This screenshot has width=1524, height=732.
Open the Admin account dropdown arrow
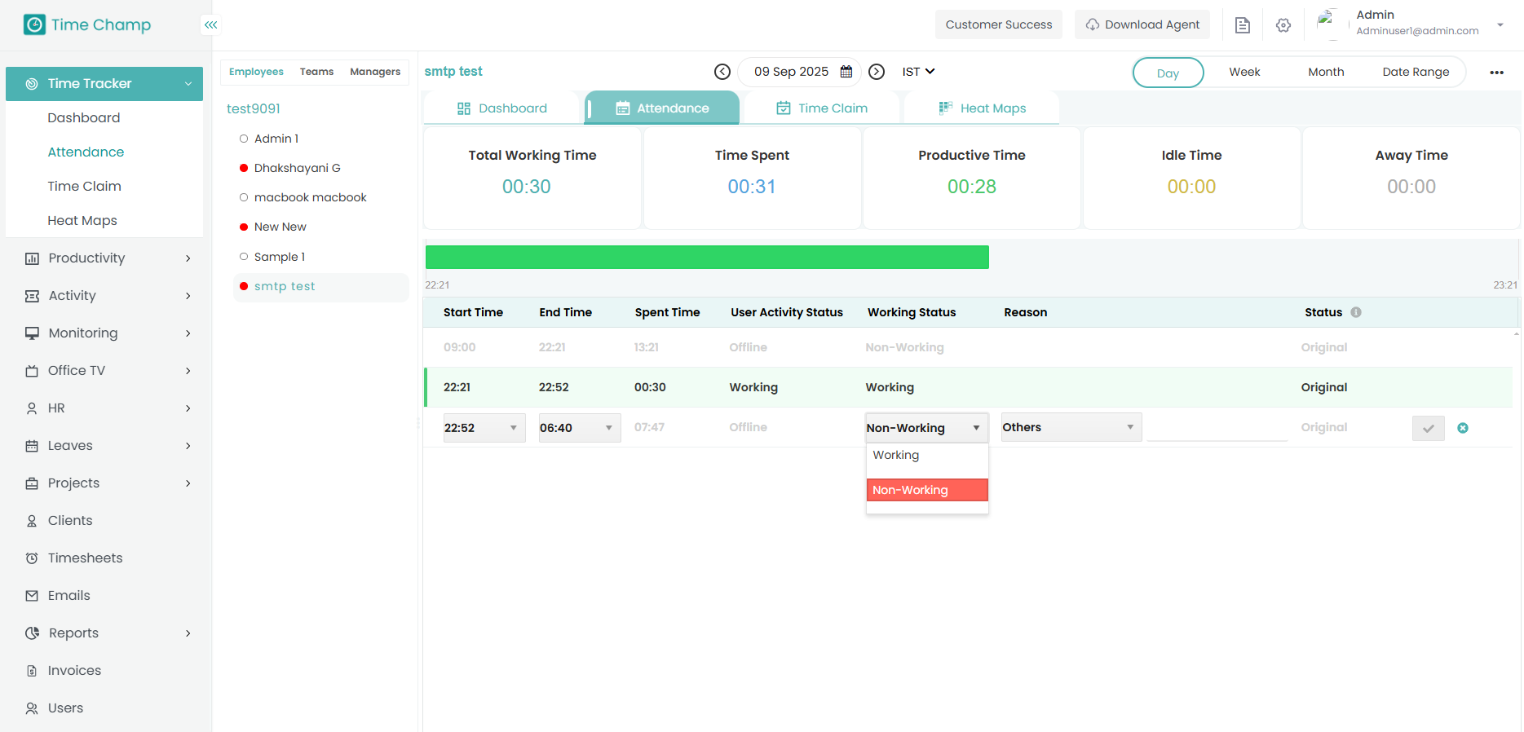pos(1500,24)
